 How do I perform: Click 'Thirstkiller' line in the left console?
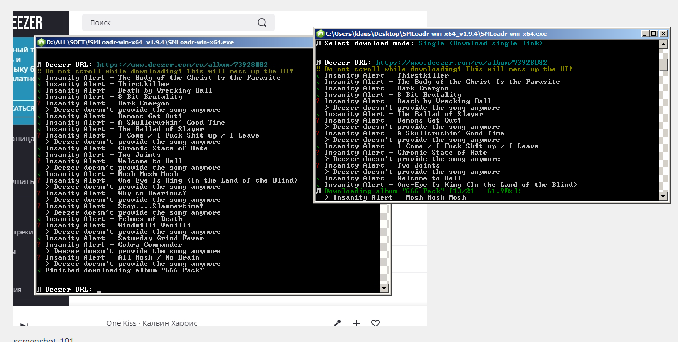tap(107, 84)
